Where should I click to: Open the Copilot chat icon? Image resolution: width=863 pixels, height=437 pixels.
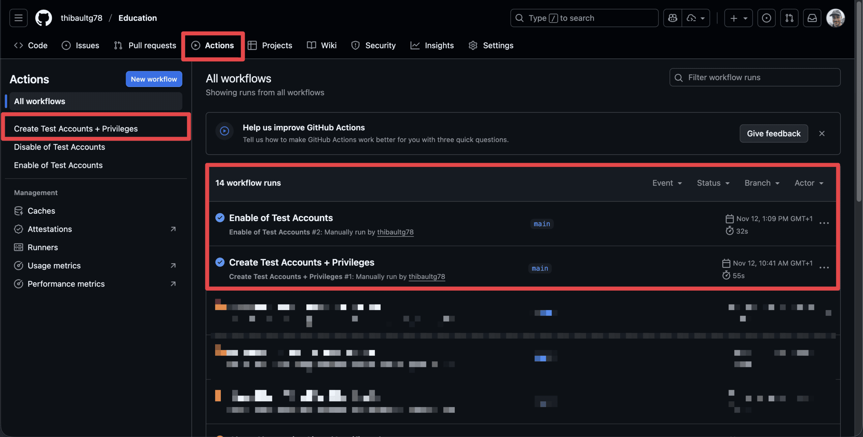pyautogui.click(x=673, y=18)
